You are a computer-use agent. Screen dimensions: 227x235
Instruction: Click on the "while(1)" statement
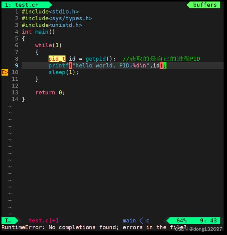click(x=48, y=45)
